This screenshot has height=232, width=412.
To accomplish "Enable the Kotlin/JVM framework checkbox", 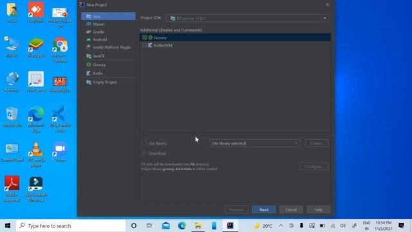I will point(144,45).
